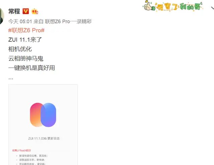Click the ZUI 11.1.036 更新日志 title in image

tap(44, 138)
